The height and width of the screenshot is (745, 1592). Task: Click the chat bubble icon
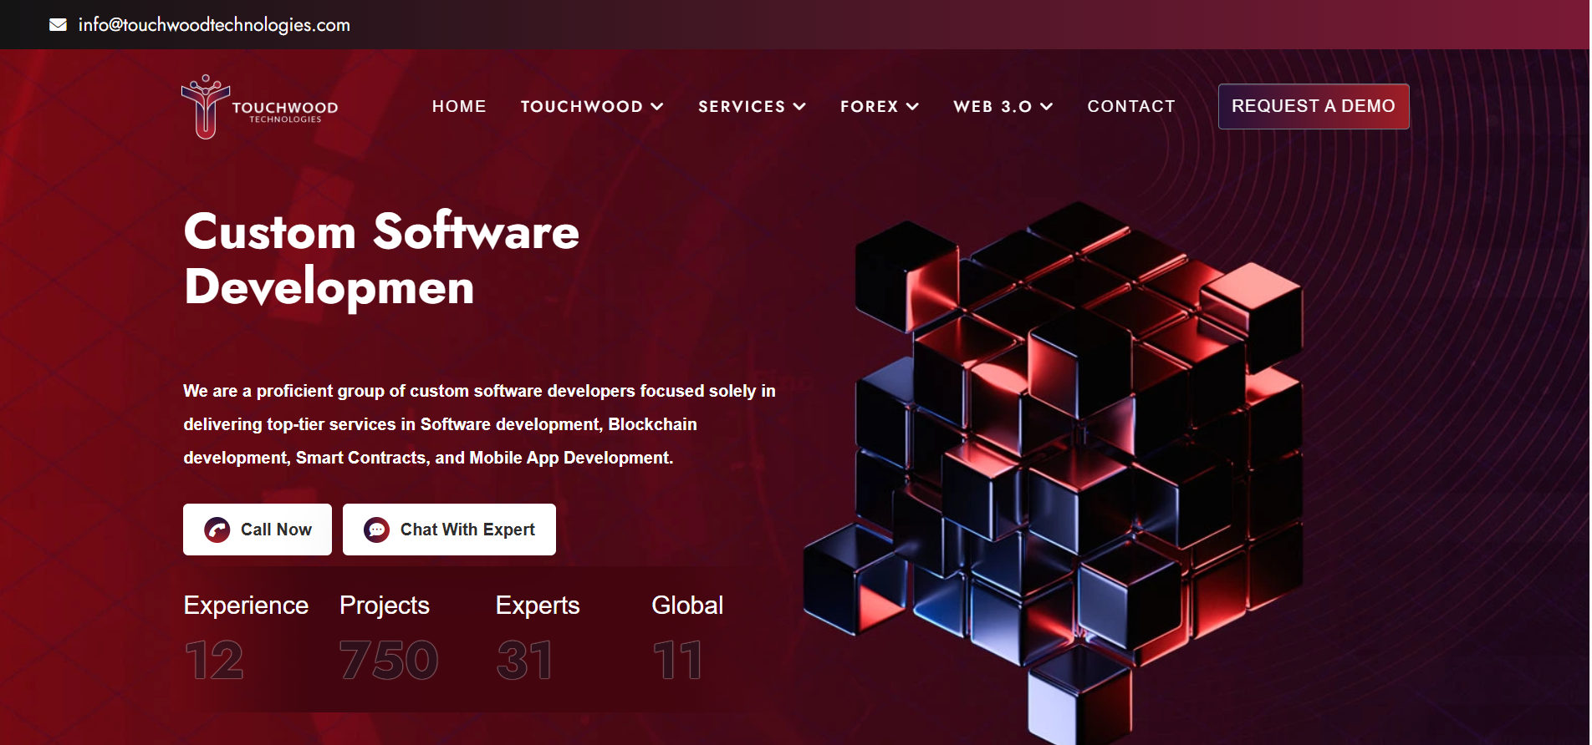[377, 530]
